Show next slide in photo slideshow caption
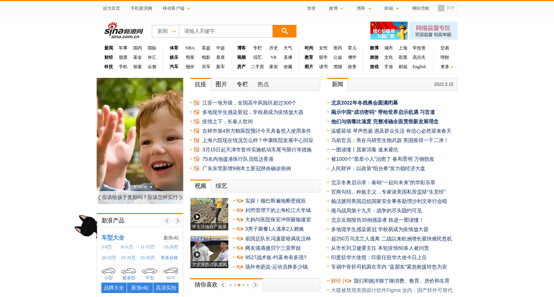Screen dimensions: 554x297 [181, 198]
